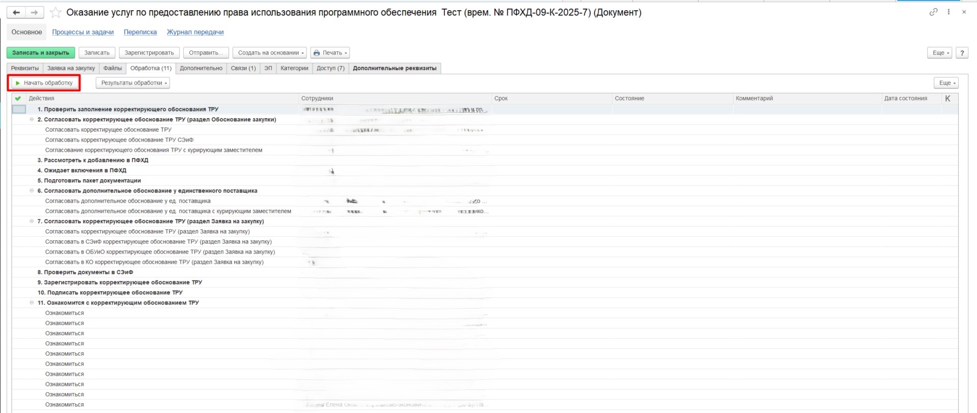Open the Дополнительные реквизиты tab
This screenshot has height=413, width=977.
(x=395, y=68)
